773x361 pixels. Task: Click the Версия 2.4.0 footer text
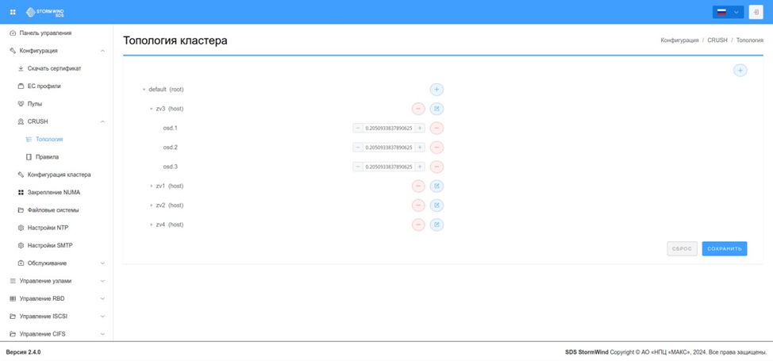click(x=23, y=352)
